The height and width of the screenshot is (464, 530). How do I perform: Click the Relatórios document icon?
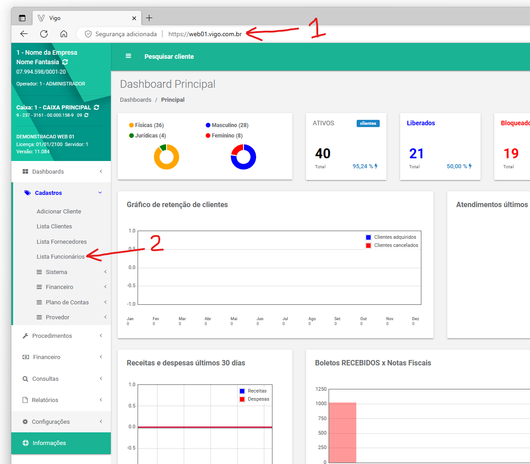[x=25, y=400]
